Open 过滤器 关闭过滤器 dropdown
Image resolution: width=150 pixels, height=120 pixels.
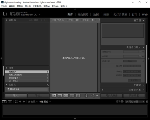[x=135, y=102]
